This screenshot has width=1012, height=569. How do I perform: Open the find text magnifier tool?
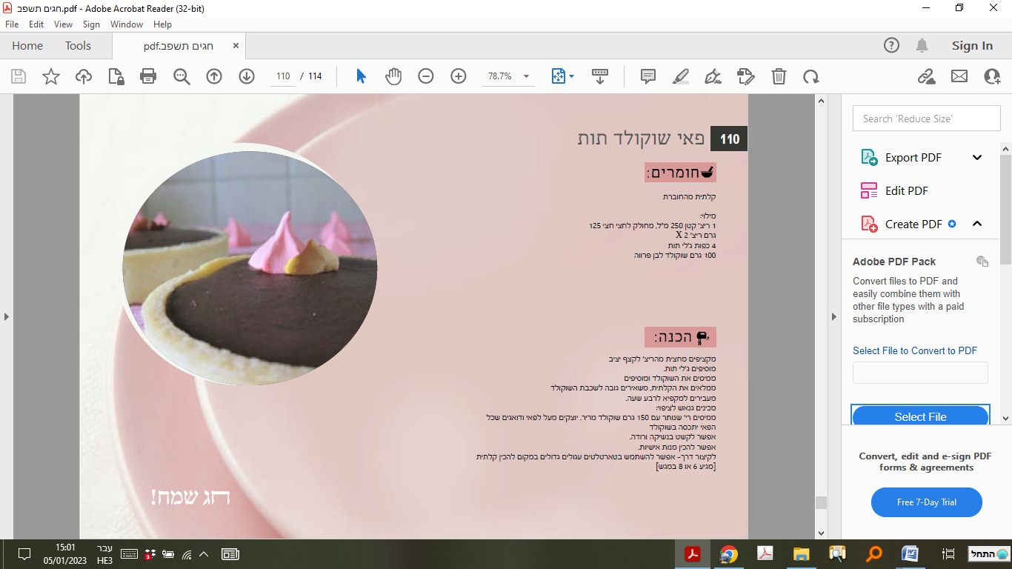pyautogui.click(x=182, y=76)
